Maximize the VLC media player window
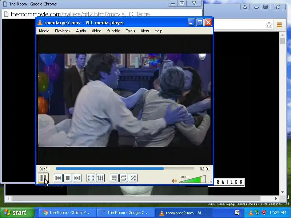The image size is (291, 218). click(200, 23)
